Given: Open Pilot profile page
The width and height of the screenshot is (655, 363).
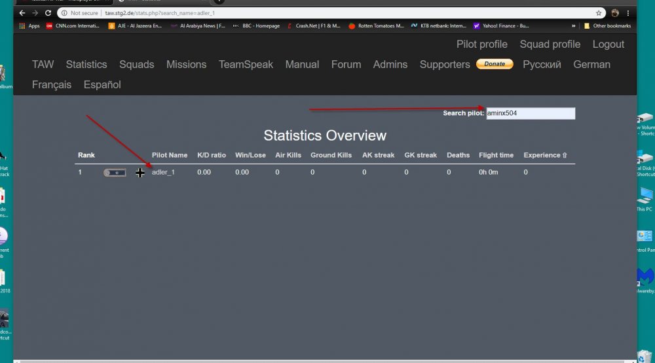Looking at the screenshot, I should click(x=481, y=44).
